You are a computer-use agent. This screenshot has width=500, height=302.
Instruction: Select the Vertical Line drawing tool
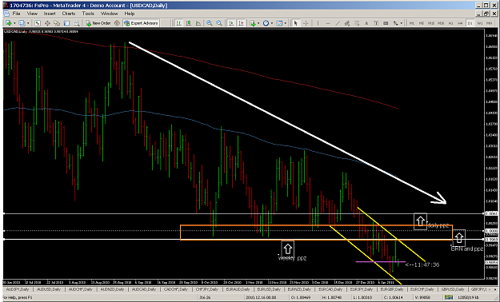click(x=318, y=23)
